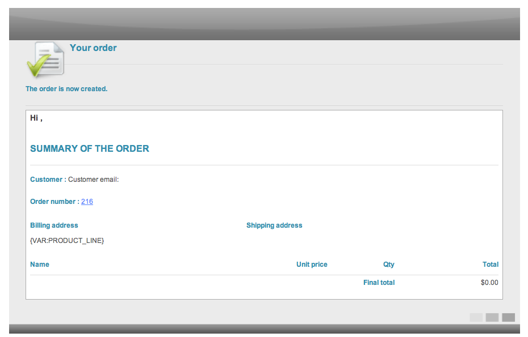The width and height of the screenshot is (528, 337).
Task: Click the "Qty" column header
Action: pyautogui.click(x=388, y=265)
